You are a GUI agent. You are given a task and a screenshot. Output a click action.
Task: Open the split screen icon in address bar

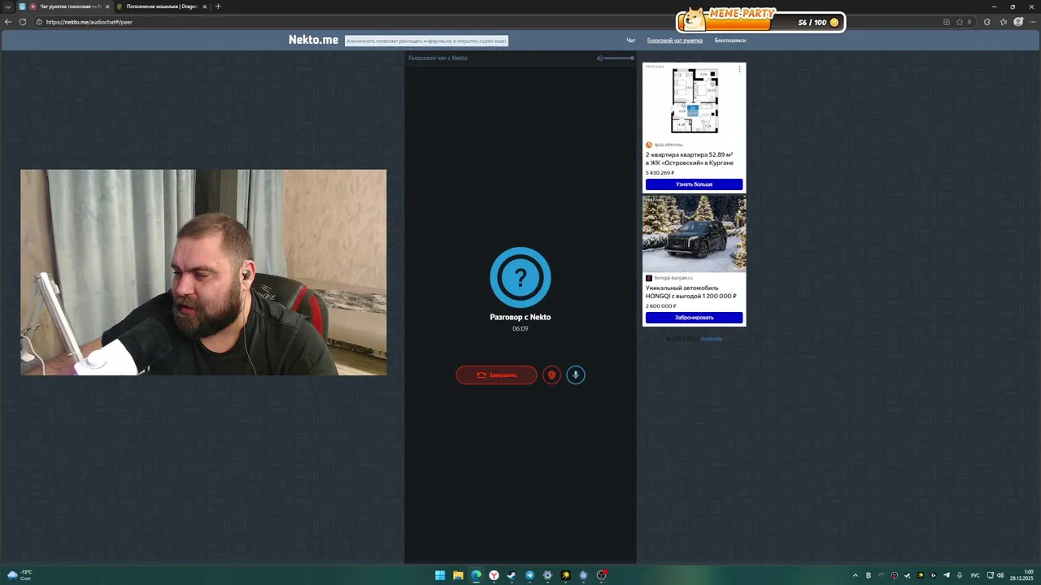(946, 22)
